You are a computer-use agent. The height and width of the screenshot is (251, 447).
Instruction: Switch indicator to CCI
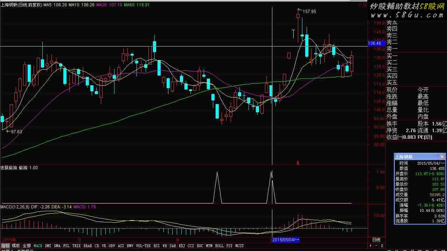coord(191,246)
